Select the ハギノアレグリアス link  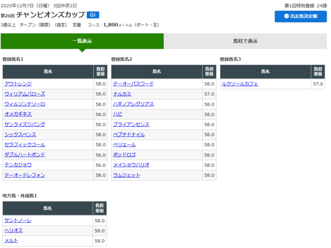click(133, 104)
